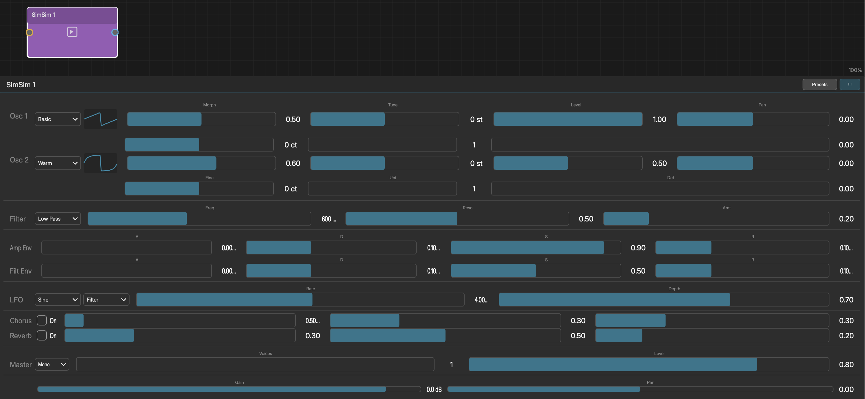Adjust the Osc 2 Level slider at 0.50
This screenshot has width=865, height=399.
tap(568, 163)
